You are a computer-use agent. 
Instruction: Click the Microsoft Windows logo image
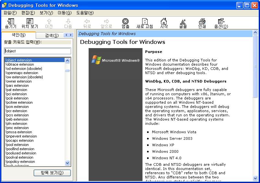click(x=116, y=60)
